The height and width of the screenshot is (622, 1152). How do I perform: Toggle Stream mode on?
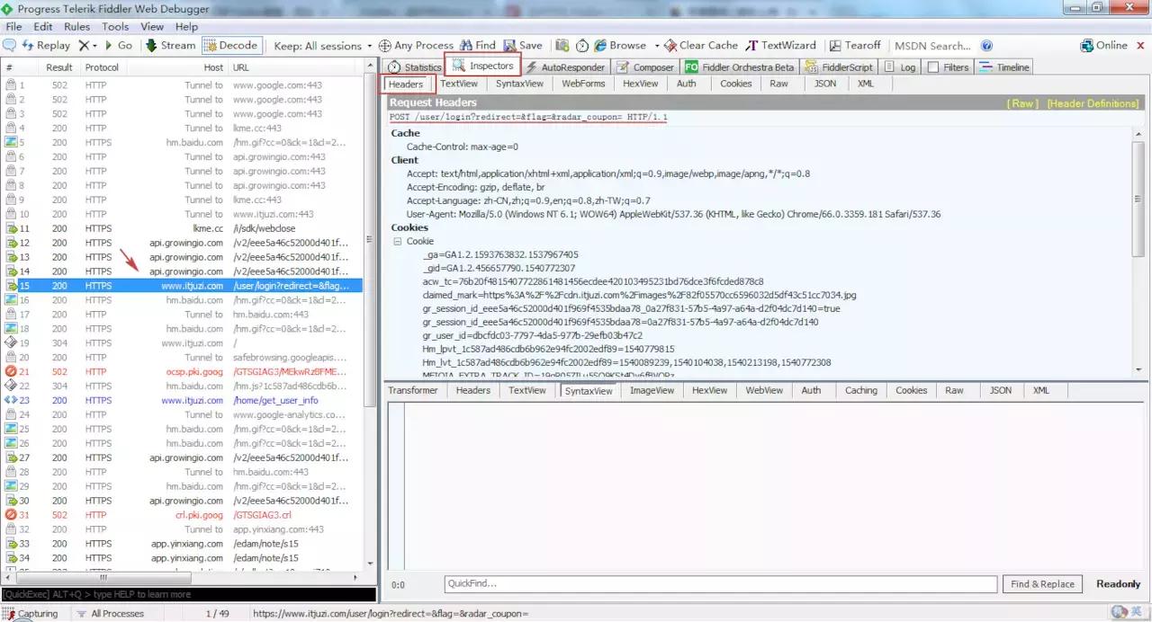169,45
